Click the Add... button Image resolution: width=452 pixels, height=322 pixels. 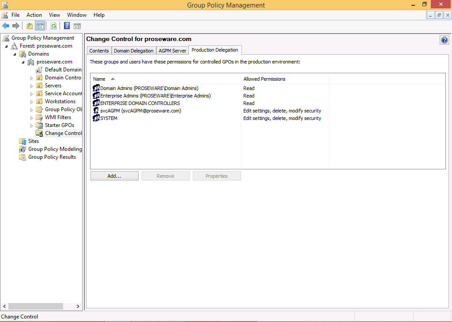(114, 176)
